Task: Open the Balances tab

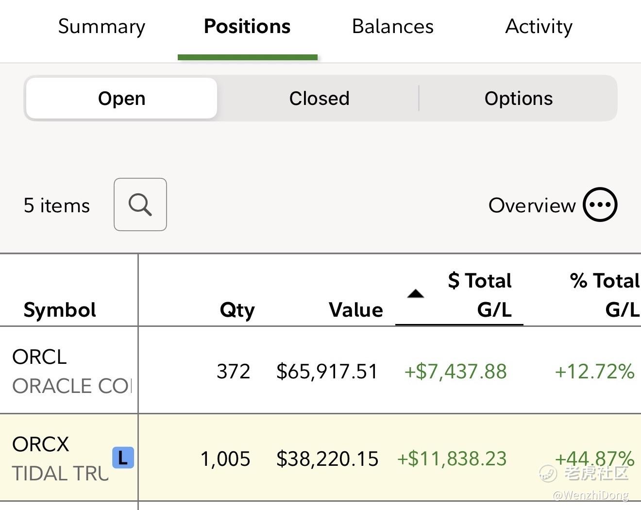Action: (392, 27)
